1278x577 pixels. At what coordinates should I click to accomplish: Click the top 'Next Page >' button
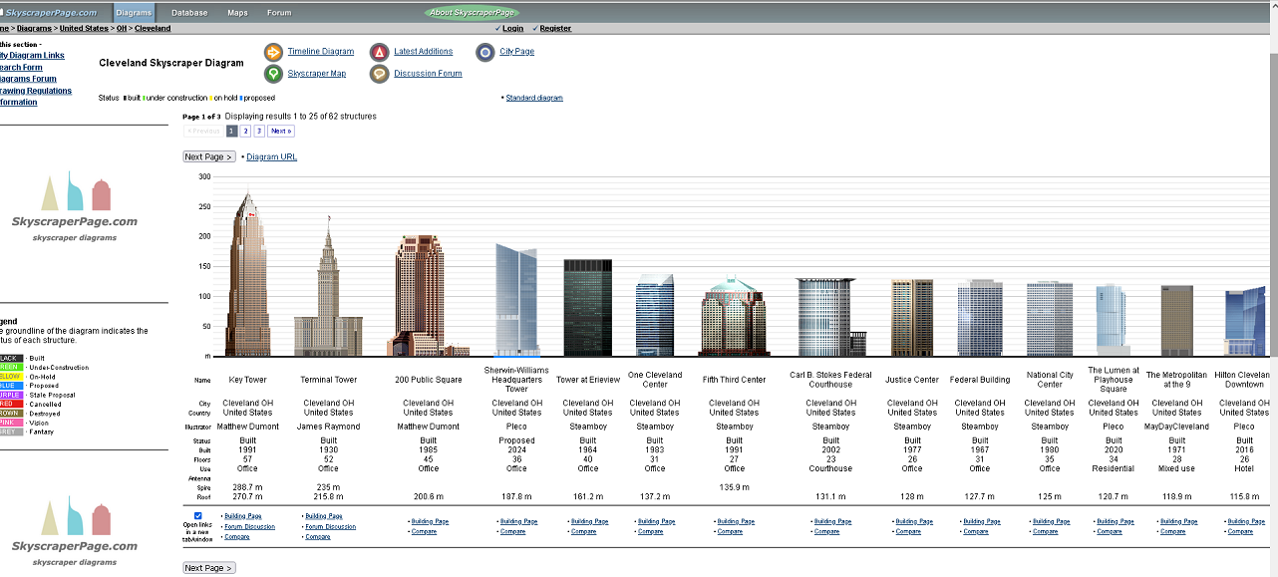(x=209, y=156)
